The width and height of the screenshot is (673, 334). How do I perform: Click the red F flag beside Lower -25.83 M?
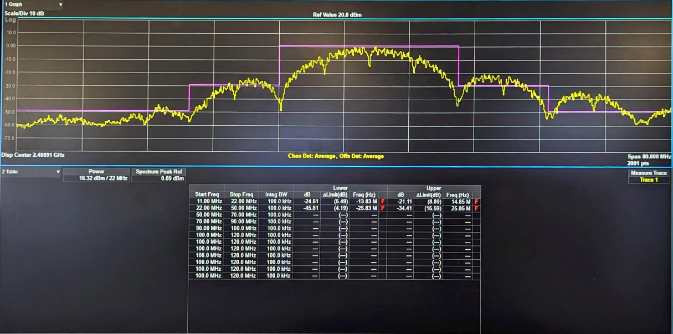[x=383, y=208]
